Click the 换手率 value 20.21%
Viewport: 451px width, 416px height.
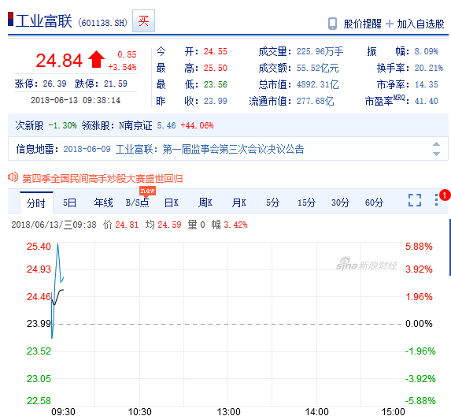[429, 68]
